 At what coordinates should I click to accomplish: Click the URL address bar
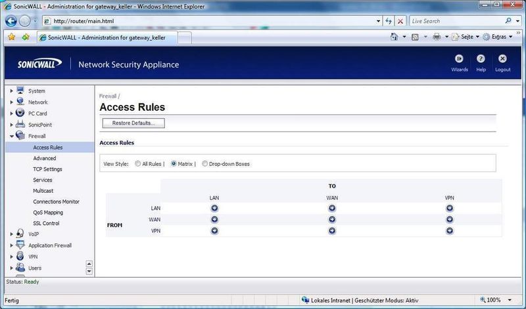tap(213, 21)
